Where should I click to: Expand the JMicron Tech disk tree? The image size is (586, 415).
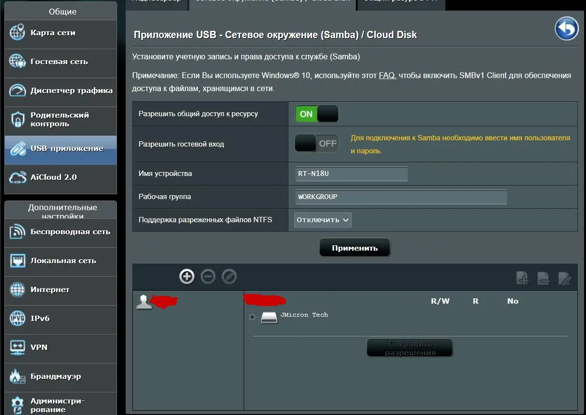tap(252, 317)
